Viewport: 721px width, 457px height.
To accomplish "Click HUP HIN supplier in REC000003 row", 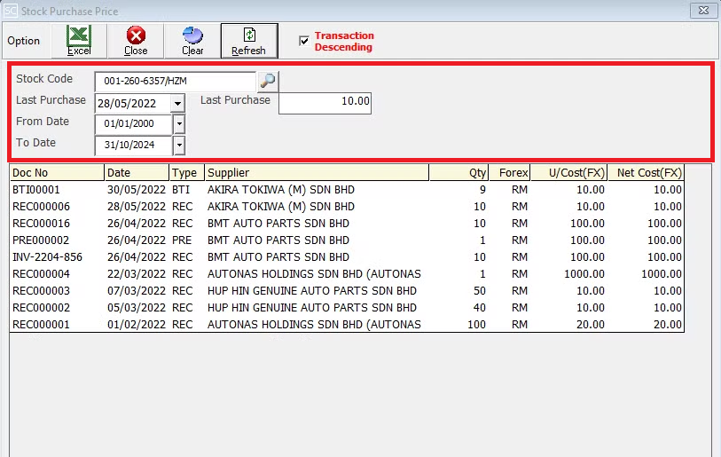I will (x=312, y=291).
